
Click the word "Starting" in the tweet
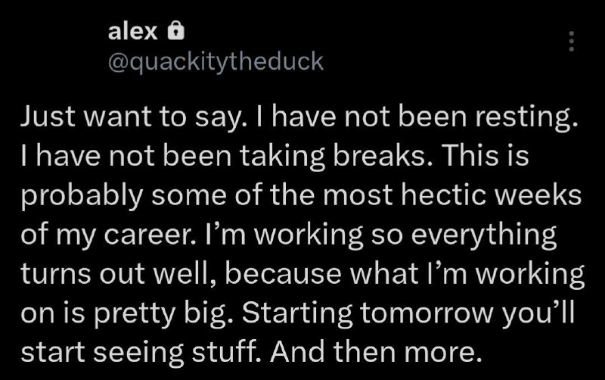tap(297, 313)
